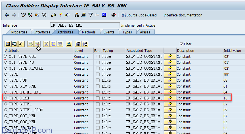Image resolution: width=245 pixels, height=134 pixels.
Task: Click the arrow button in C_TYPE_MHTML_2000 row
Action: coord(170,110)
